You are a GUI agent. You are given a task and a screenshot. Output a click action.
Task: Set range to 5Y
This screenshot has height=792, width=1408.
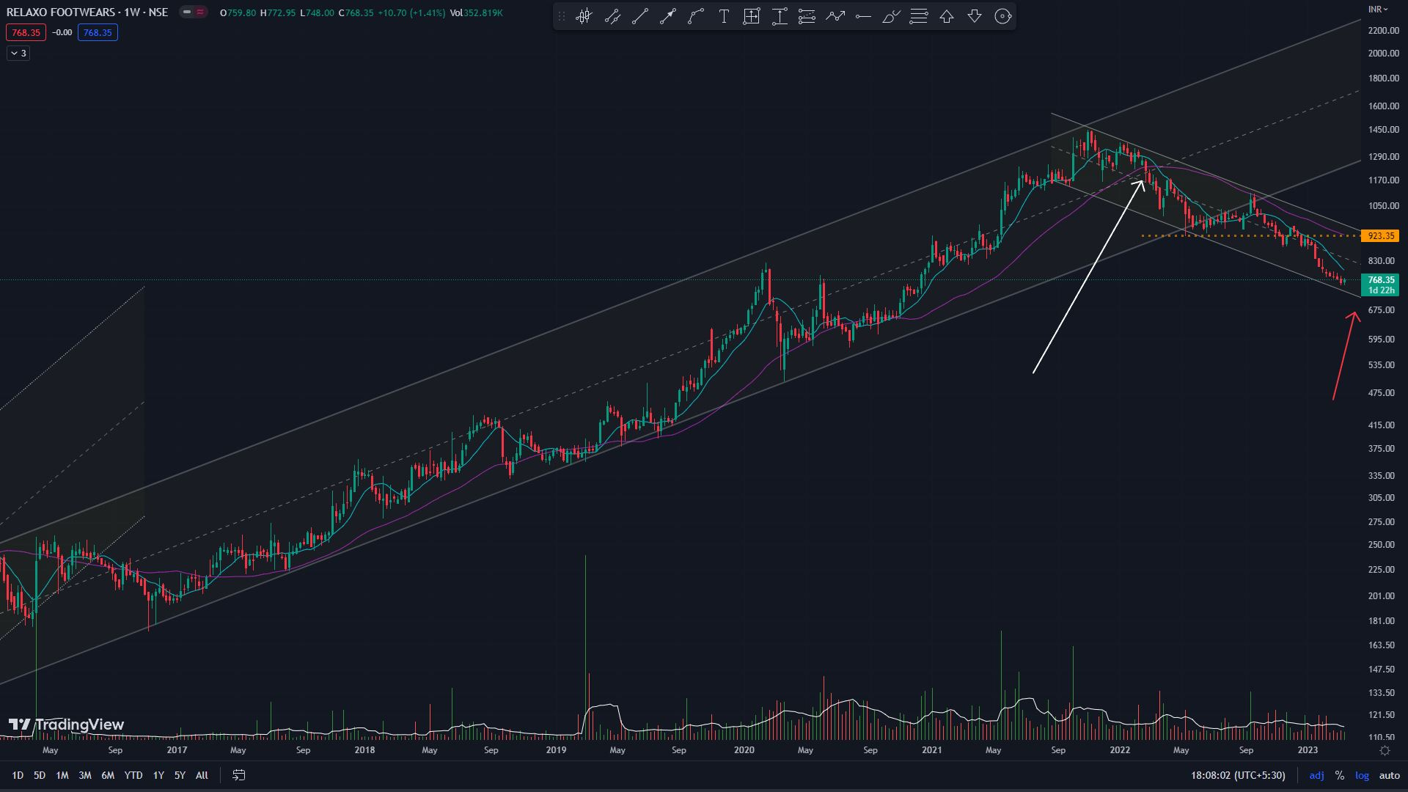(180, 775)
